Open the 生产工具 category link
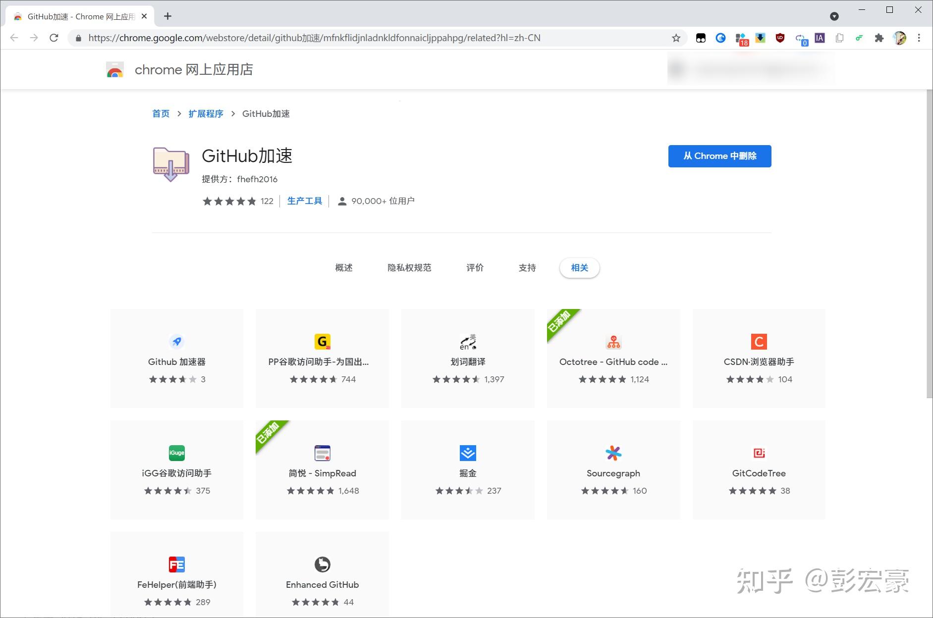 305,201
